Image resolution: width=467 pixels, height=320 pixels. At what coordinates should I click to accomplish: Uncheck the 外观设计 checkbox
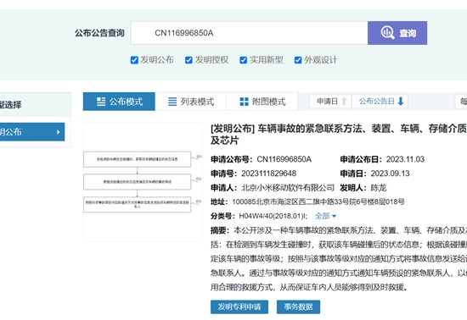click(x=298, y=60)
